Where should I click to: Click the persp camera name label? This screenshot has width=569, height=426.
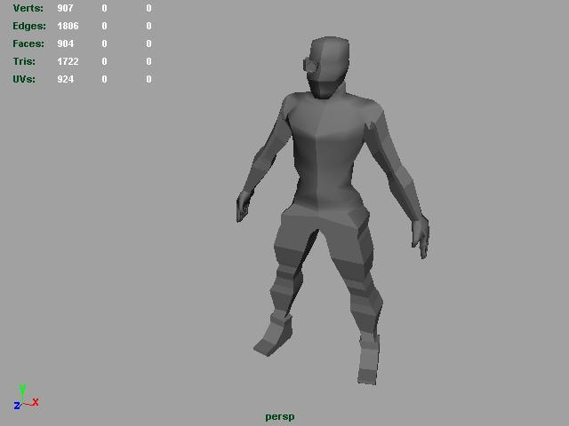pyautogui.click(x=280, y=417)
